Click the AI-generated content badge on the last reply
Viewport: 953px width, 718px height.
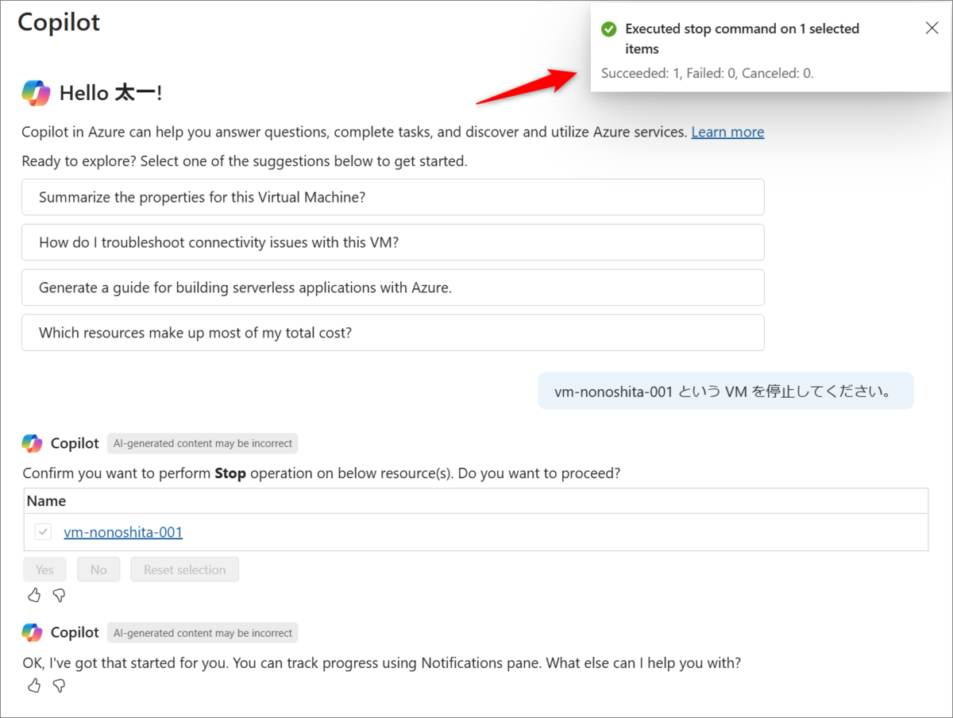click(203, 633)
